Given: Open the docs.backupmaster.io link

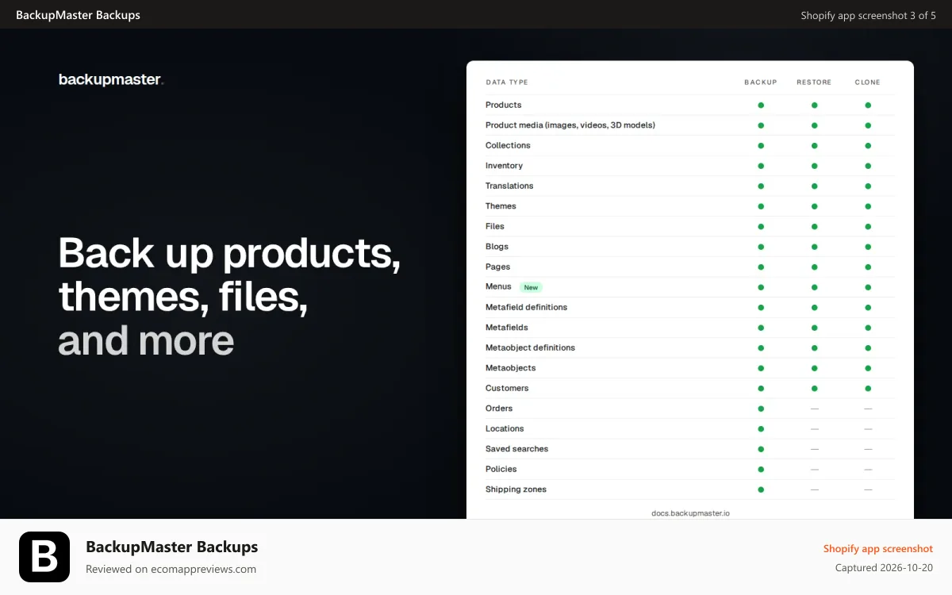Looking at the screenshot, I should (690, 513).
